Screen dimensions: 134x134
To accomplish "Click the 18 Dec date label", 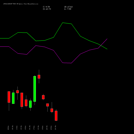I will 38,128.
